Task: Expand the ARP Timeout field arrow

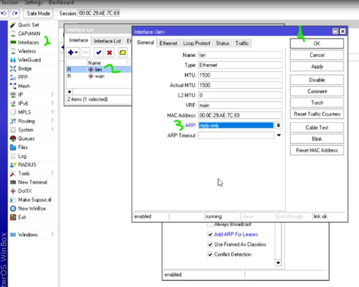Action: pyautogui.click(x=279, y=135)
